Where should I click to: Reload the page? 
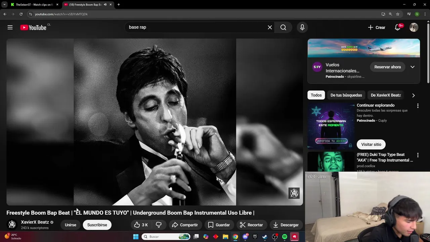[21, 14]
